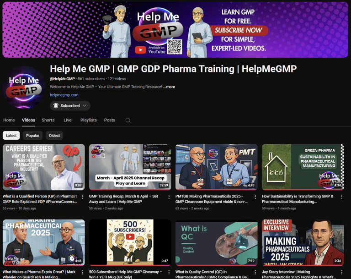The width and height of the screenshot is (351, 279).
Task: Open more options for the Quality Control video
Action: [255, 272]
